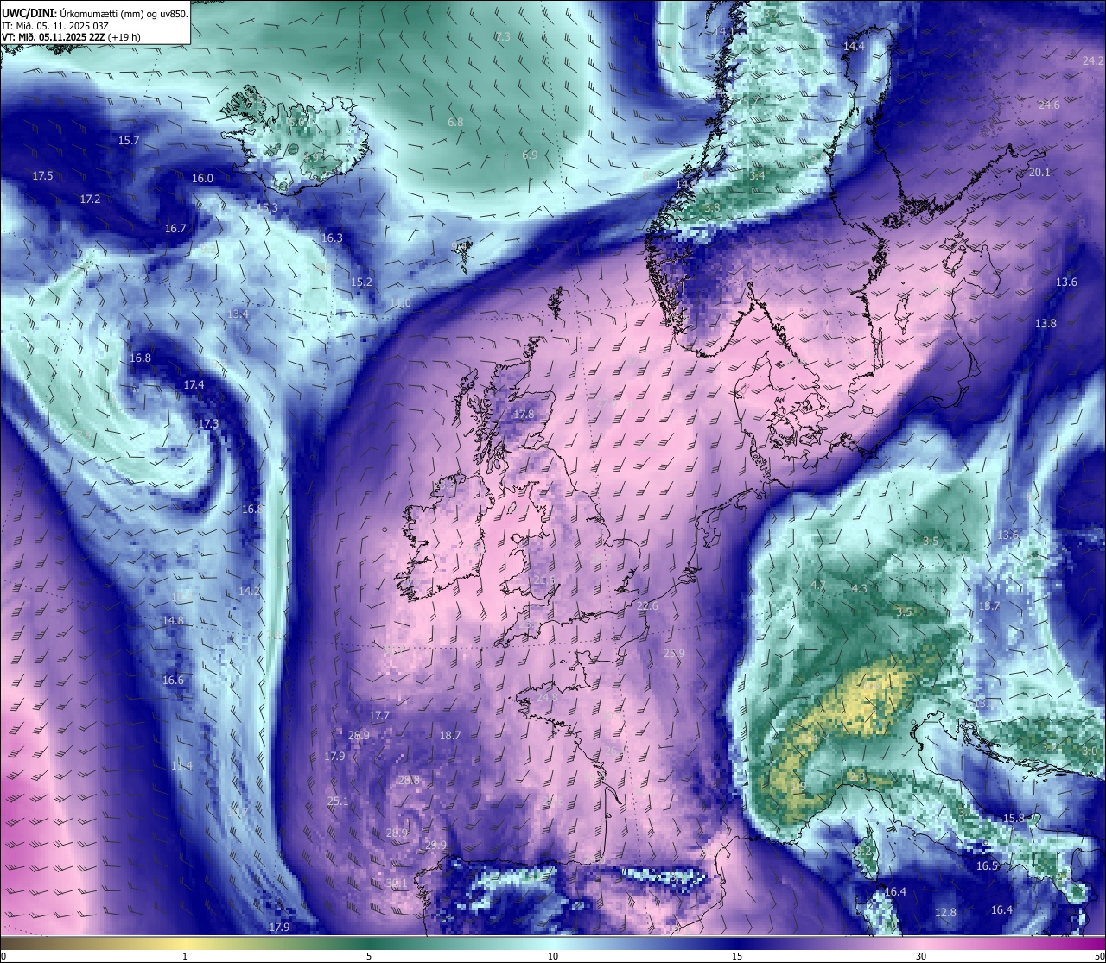Select the 12.8 value at the bottom right
Screen dimensions: 1106x963
[946, 912]
